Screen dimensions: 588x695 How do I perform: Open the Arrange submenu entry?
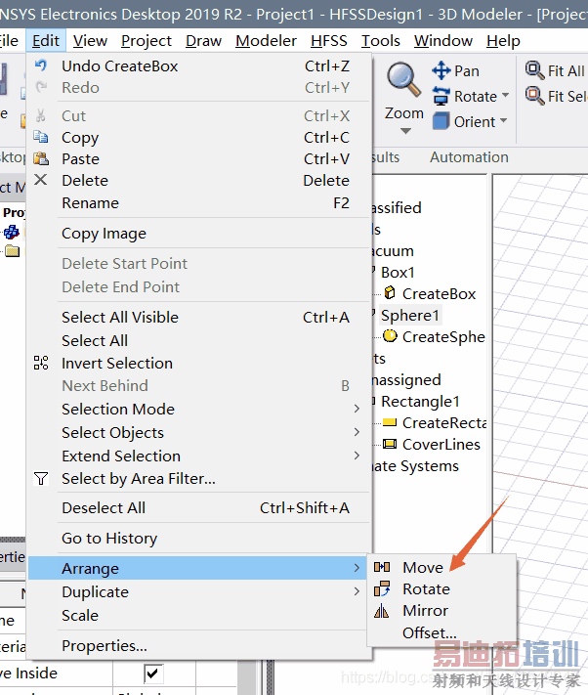click(198, 568)
